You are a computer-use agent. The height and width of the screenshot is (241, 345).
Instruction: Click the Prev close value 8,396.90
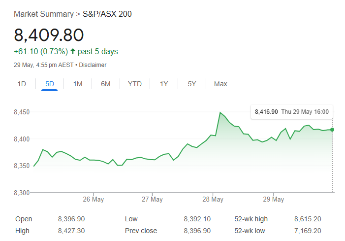click(x=197, y=231)
